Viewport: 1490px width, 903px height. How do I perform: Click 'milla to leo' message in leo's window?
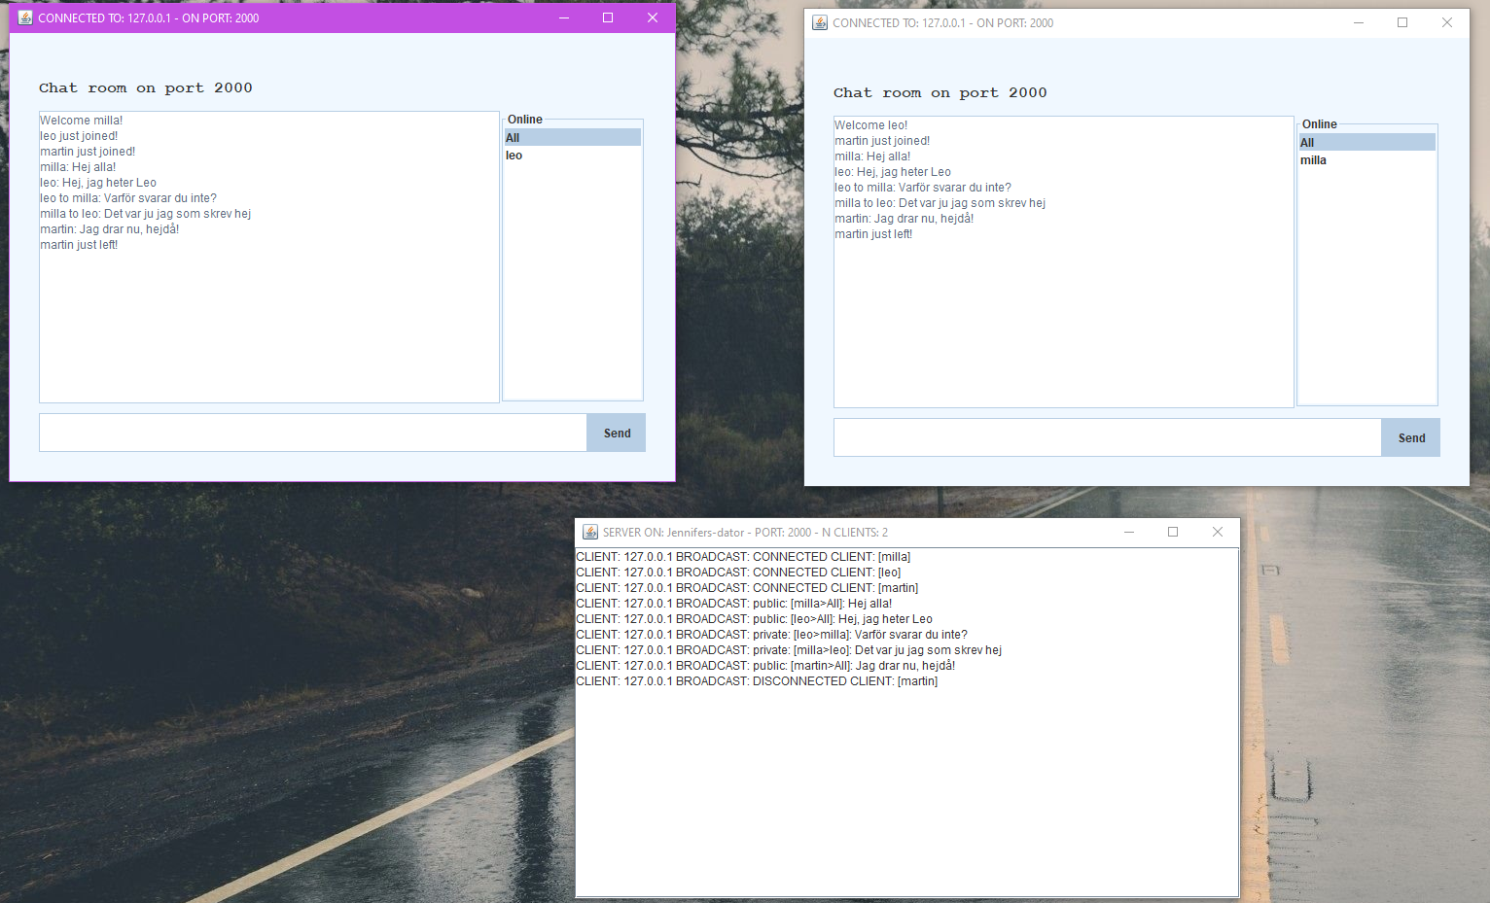940,203
